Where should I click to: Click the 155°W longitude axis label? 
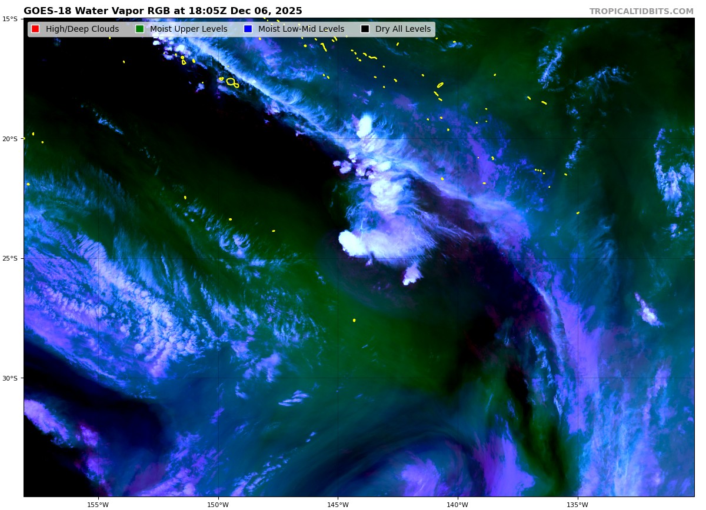[98, 504]
